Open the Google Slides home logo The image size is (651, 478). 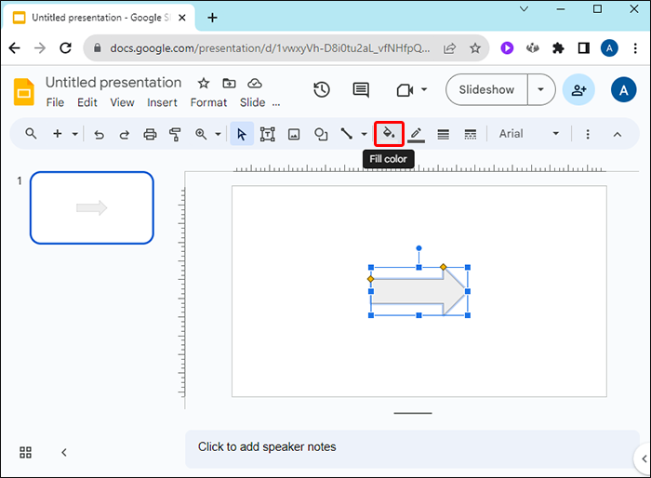(x=24, y=92)
